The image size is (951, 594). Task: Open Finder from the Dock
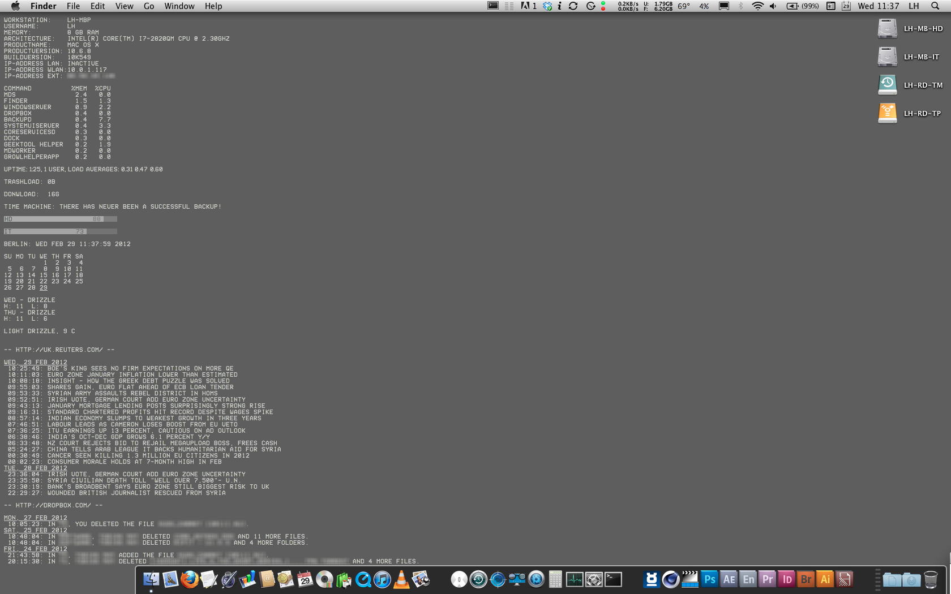tap(151, 579)
